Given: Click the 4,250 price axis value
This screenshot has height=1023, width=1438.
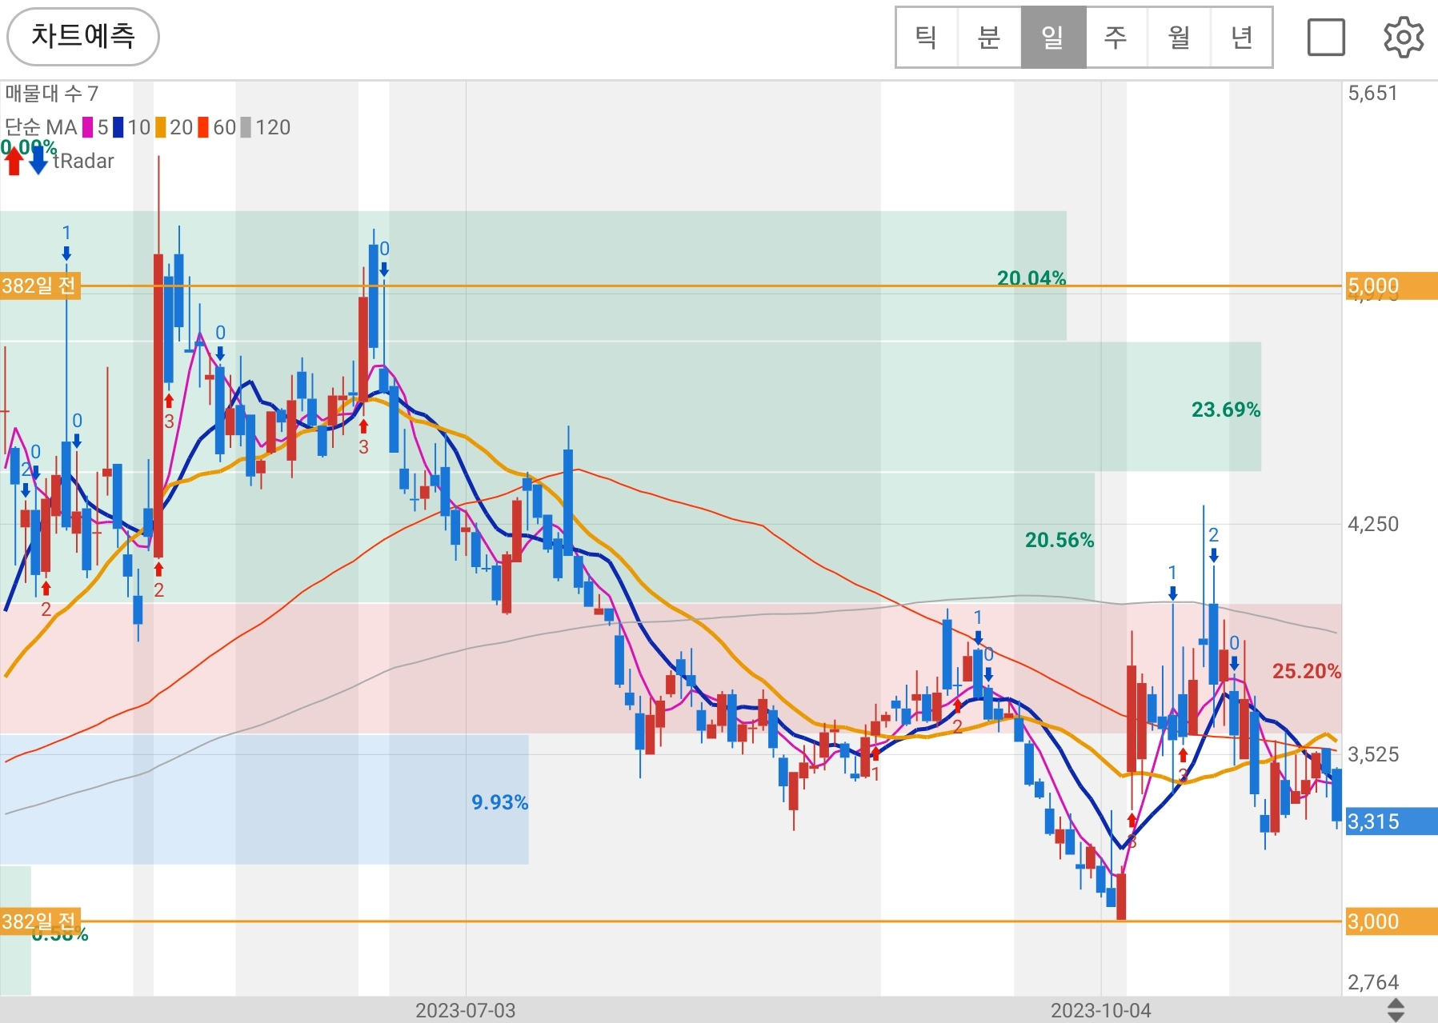Looking at the screenshot, I should 1373,524.
